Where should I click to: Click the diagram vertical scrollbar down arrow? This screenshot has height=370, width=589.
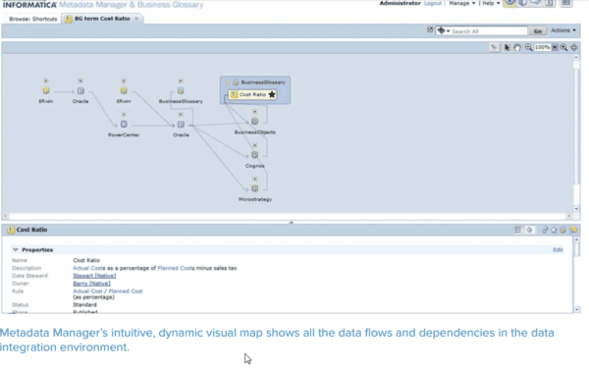576,209
